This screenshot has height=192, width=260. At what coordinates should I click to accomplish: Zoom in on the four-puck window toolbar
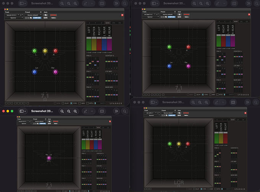coord(208,3)
